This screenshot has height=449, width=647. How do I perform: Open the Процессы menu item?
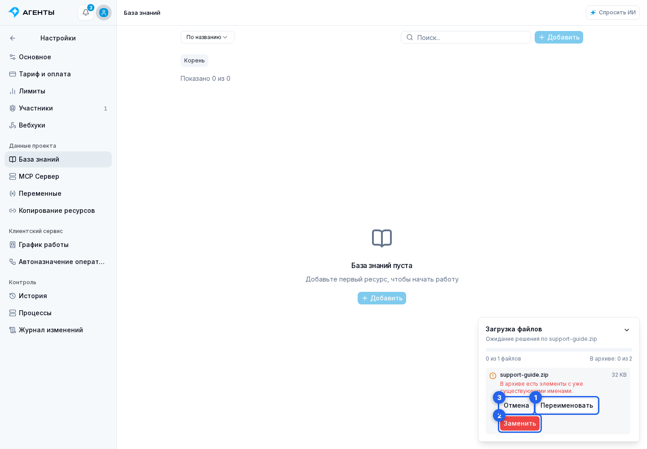tap(58, 313)
